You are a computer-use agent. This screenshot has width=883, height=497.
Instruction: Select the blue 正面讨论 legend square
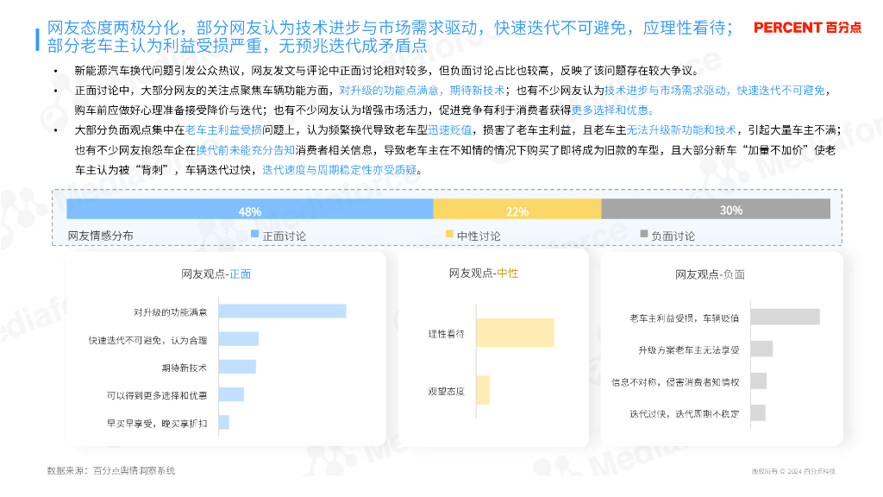tap(253, 232)
